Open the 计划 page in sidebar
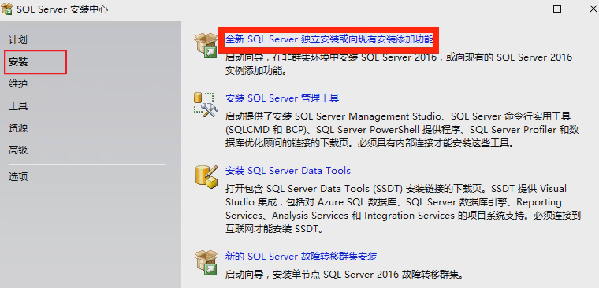Screen dimensions: 599x288 coord(18,40)
